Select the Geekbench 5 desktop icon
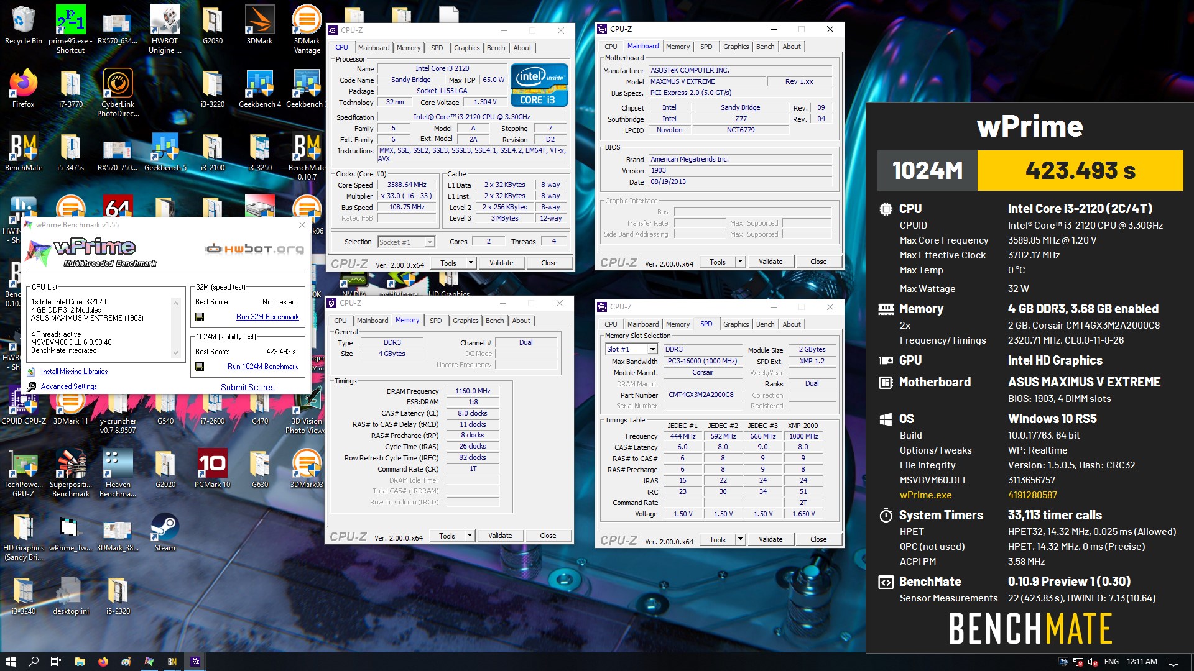The width and height of the screenshot is (1194, 671). click(x=165, y=152)
